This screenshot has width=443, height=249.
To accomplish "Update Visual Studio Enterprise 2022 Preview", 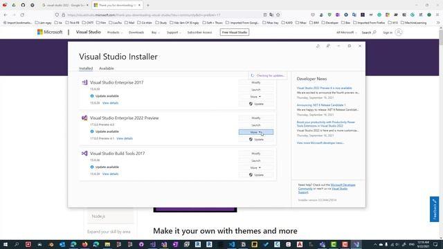I will click(x=255, y=140).
